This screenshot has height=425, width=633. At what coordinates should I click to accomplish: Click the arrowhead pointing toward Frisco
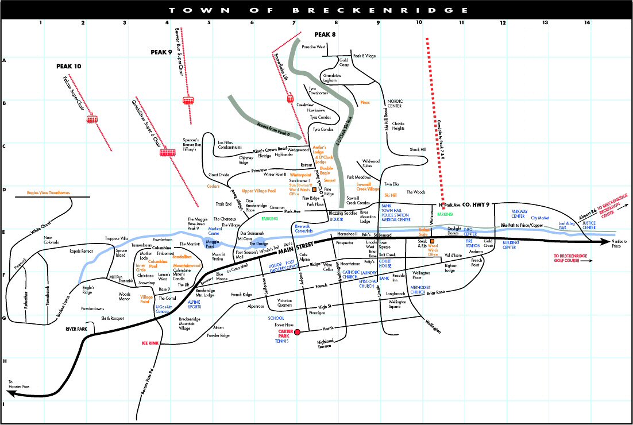(x=604, y=242)
